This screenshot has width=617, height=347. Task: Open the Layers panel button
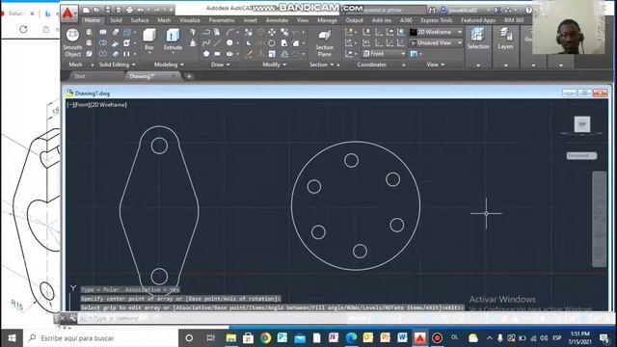[x=505, y=40]
